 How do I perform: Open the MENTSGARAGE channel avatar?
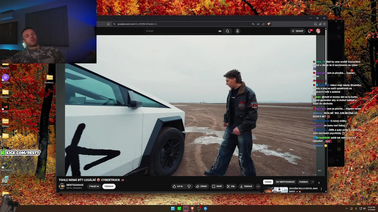tap(62, 186)
